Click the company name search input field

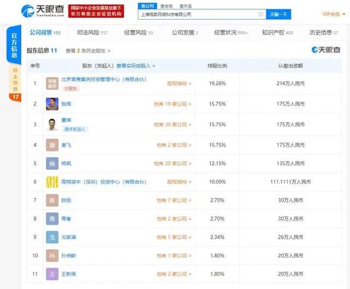click(197, 14)
